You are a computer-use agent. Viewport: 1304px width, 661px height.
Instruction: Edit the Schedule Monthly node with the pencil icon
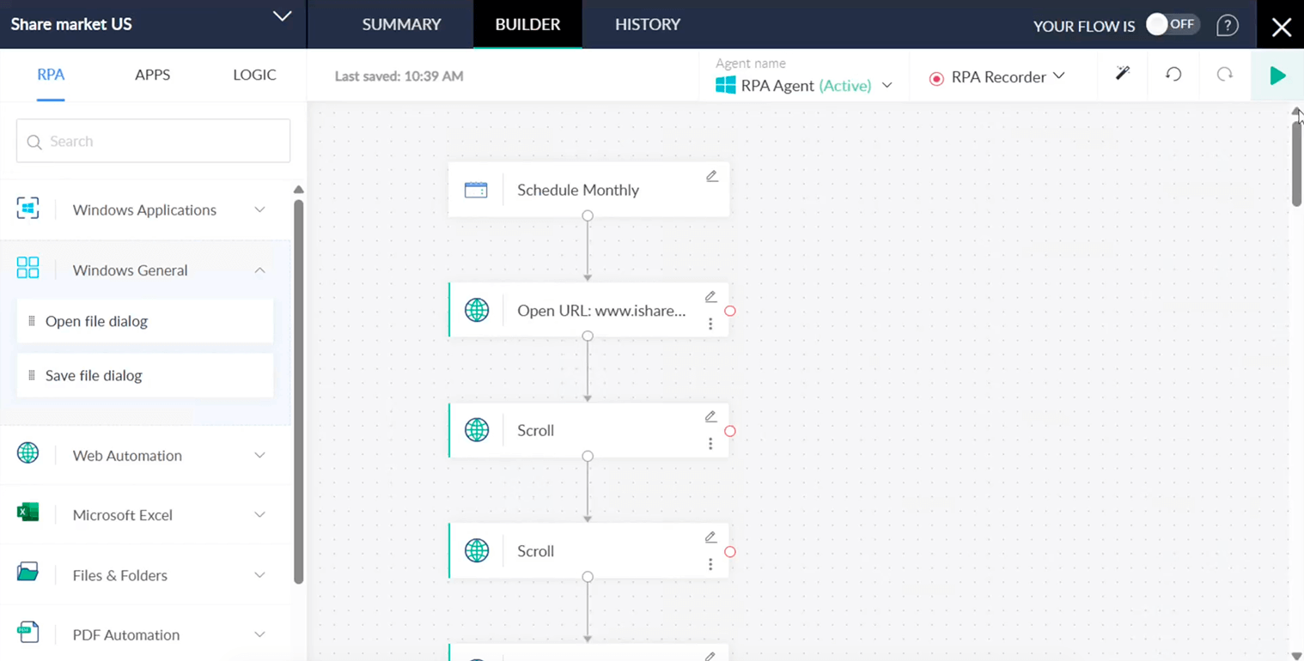pos(711,176)
